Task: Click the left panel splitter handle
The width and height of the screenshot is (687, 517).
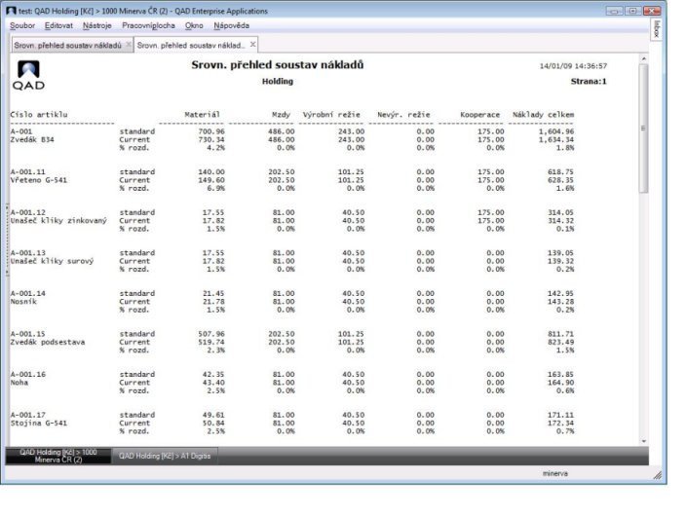Action: coord(7,239)
